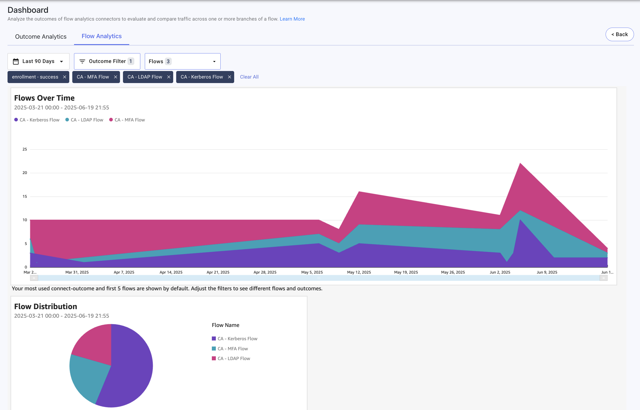Select the Flow Analytics tab
Screen dimensions: 640x410
pyautogui.click(x=101, y=36)
